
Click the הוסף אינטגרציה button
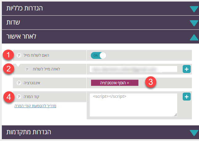(x=115, y=83)
